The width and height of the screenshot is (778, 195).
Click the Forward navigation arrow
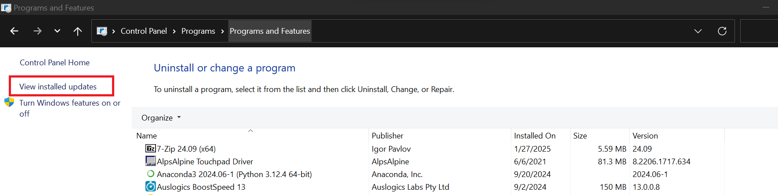coord(38,31)
